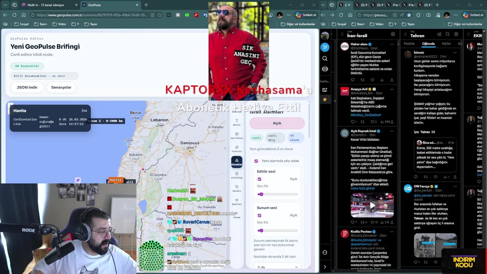Open the AlArabiya_SonDakika hashtag link
The width and height of the screenshot is (487, 274).
(x=366, y=115)
